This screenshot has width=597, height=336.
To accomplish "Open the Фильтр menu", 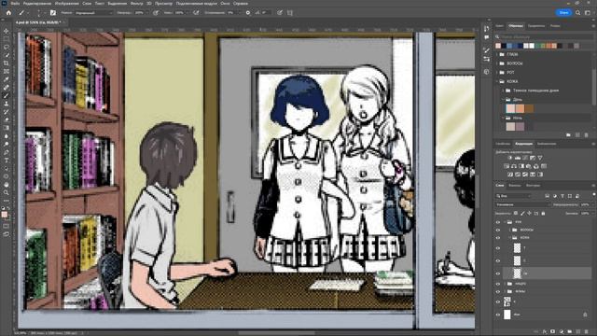I will [136, 3].
